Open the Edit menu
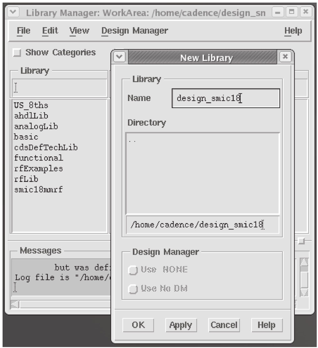The image size is (318, 348). [x=50, y=31]
